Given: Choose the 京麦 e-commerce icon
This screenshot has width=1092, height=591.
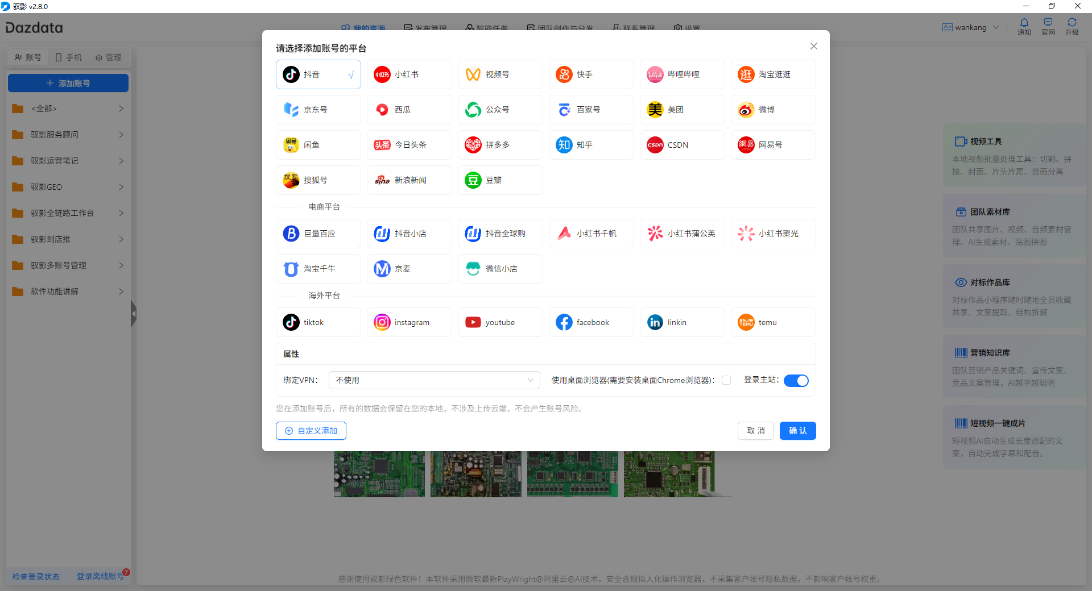Looking at the screenshot, I should point(382,269).
